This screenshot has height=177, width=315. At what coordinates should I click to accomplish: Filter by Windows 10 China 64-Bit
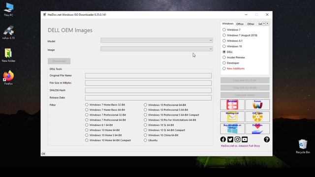click(x=145, y=135)
